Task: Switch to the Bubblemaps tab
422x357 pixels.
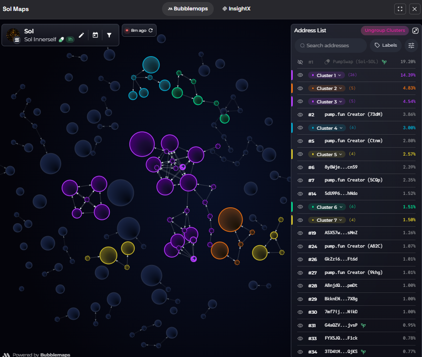Action: pos(188,8)
